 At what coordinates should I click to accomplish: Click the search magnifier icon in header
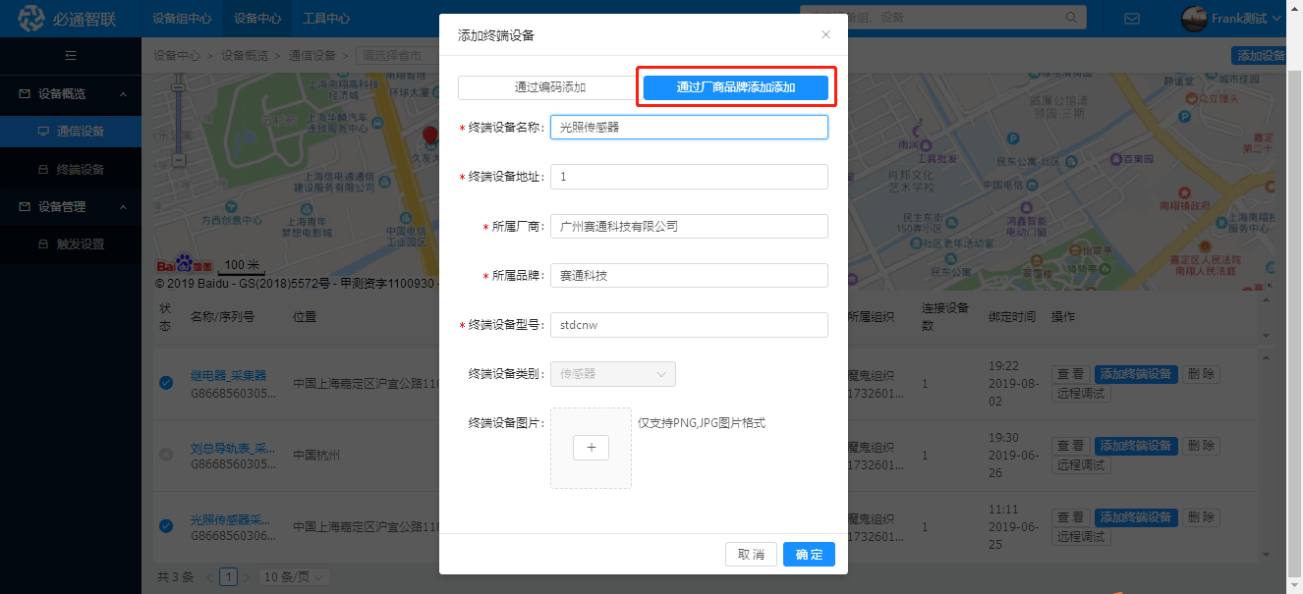click(x=1071, y=18)
